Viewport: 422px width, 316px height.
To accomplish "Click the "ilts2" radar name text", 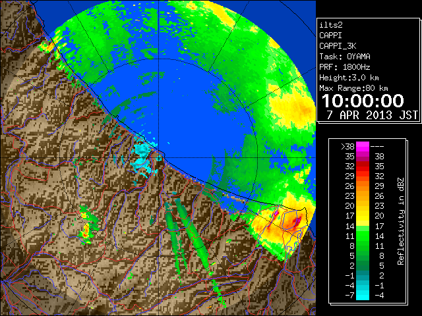I will [331, 25].
